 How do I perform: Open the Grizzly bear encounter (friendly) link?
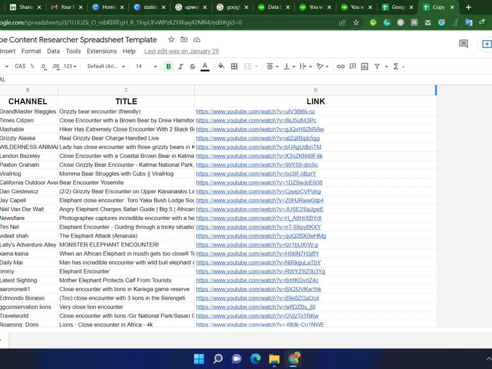coord(255,111)
